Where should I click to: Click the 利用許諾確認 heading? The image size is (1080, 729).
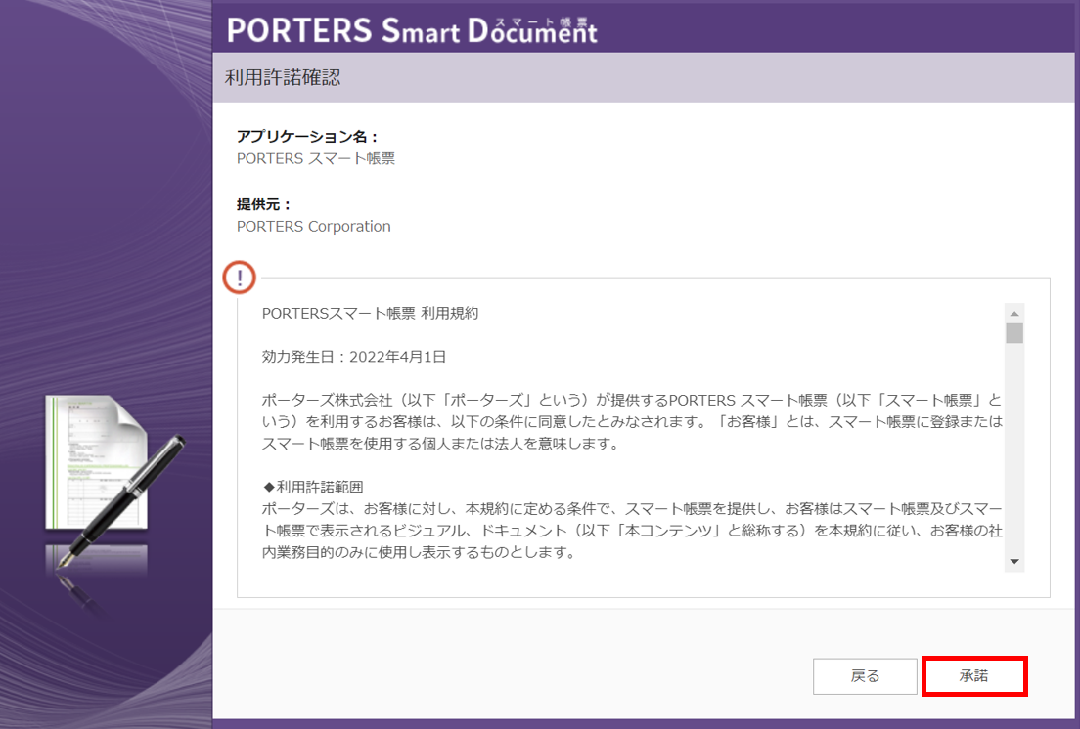tap(283, 77)
